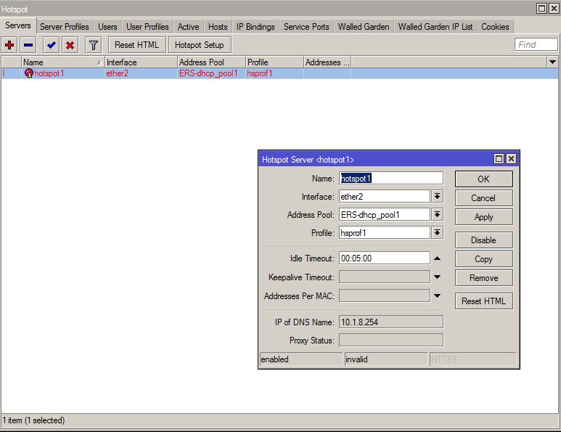Switch to the Server Profiles tab
Viewport: 561px width, 432px height.
65,27
